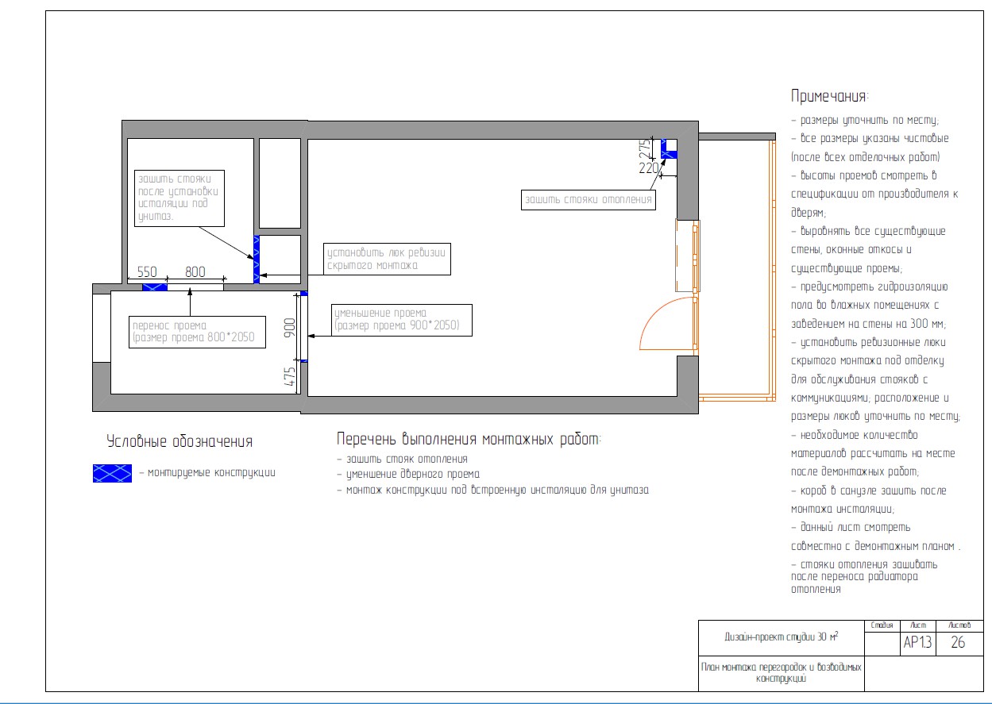Click the callout "зашить стояки отопления"
The height and width of the screenshot is (704, 992).
[589, 200]
